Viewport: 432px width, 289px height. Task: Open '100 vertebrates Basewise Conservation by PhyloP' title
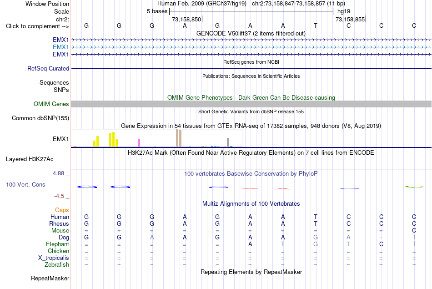point(251,174)
